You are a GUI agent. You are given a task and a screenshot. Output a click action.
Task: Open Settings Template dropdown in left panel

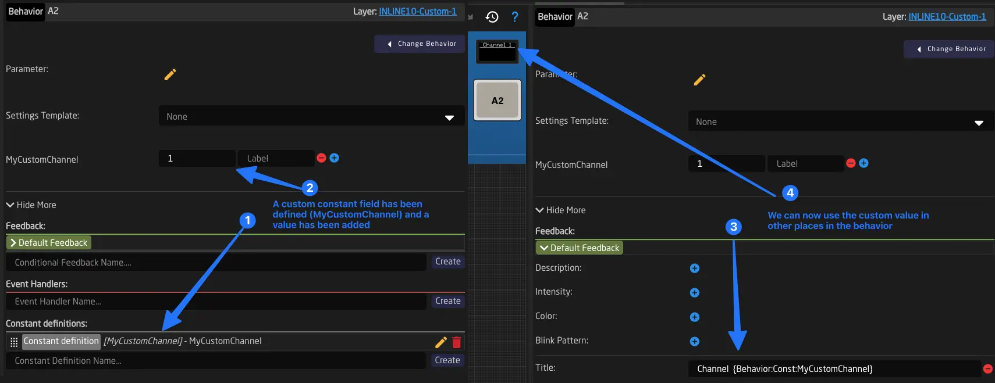[x=312, y=116]
